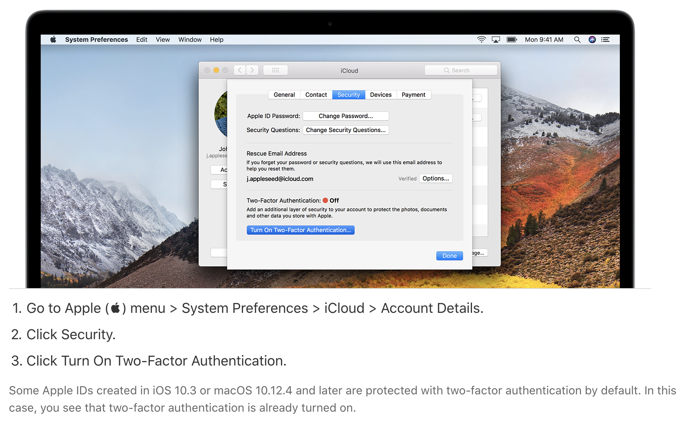
Task: Open Spotlight search magnifier icon
Action: click(x=577, y=40)
